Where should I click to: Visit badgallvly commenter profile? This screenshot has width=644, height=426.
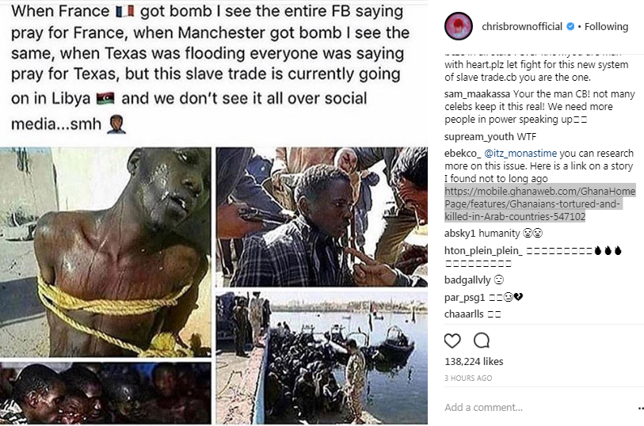467,280
